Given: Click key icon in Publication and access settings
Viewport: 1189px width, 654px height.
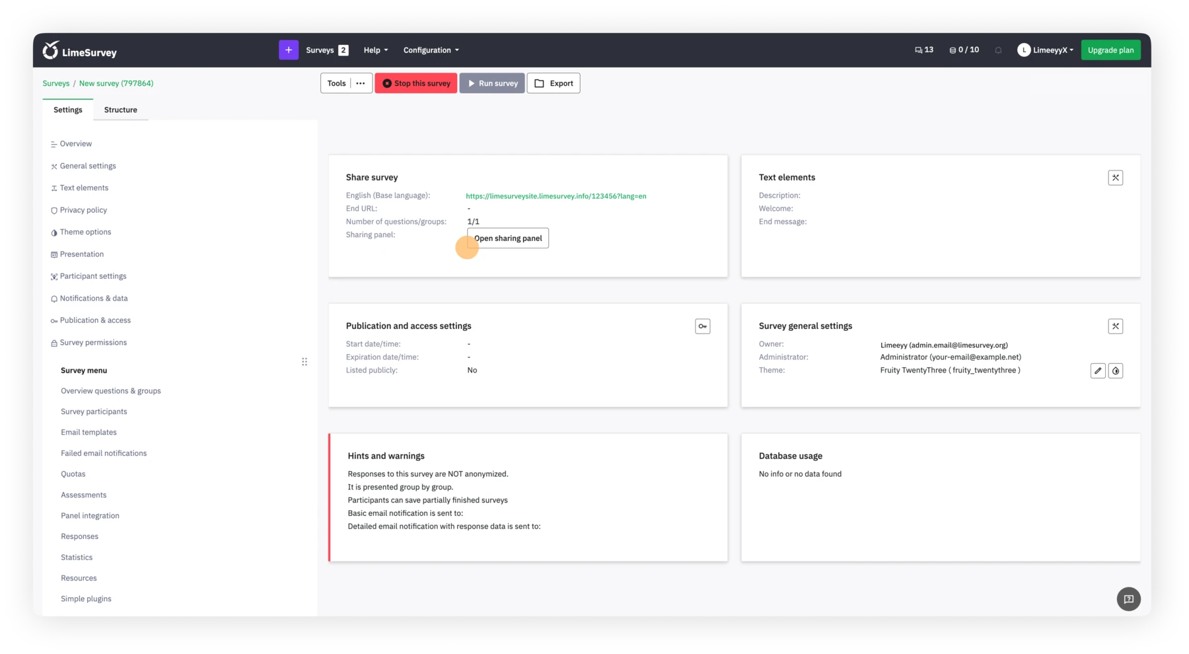Looking at the screenshot, I should click(x=702, y=326).
